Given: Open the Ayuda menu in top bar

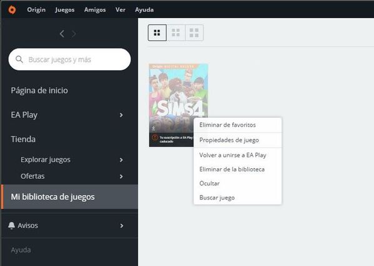Looking at the screenshot, I should tap(144, 10).
